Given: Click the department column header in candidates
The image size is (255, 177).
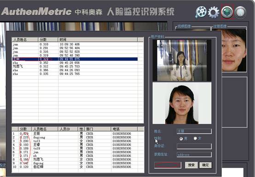Looking at the screenshot, I should [98, 129].
